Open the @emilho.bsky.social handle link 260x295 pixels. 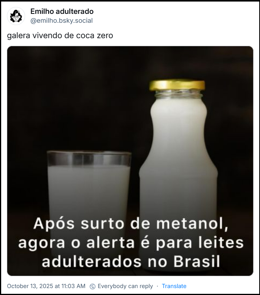(x=62, y=20)
